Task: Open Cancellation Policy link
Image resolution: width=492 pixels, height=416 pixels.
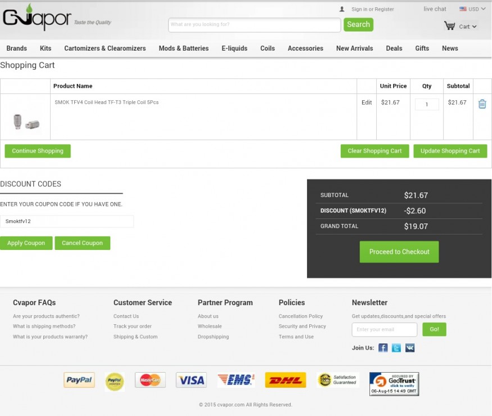Action: point(301,316)
